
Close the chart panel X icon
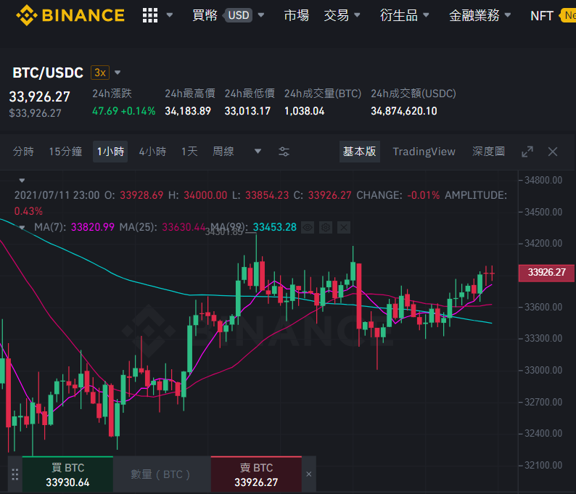pyautogui.click(x=553, y=152)
